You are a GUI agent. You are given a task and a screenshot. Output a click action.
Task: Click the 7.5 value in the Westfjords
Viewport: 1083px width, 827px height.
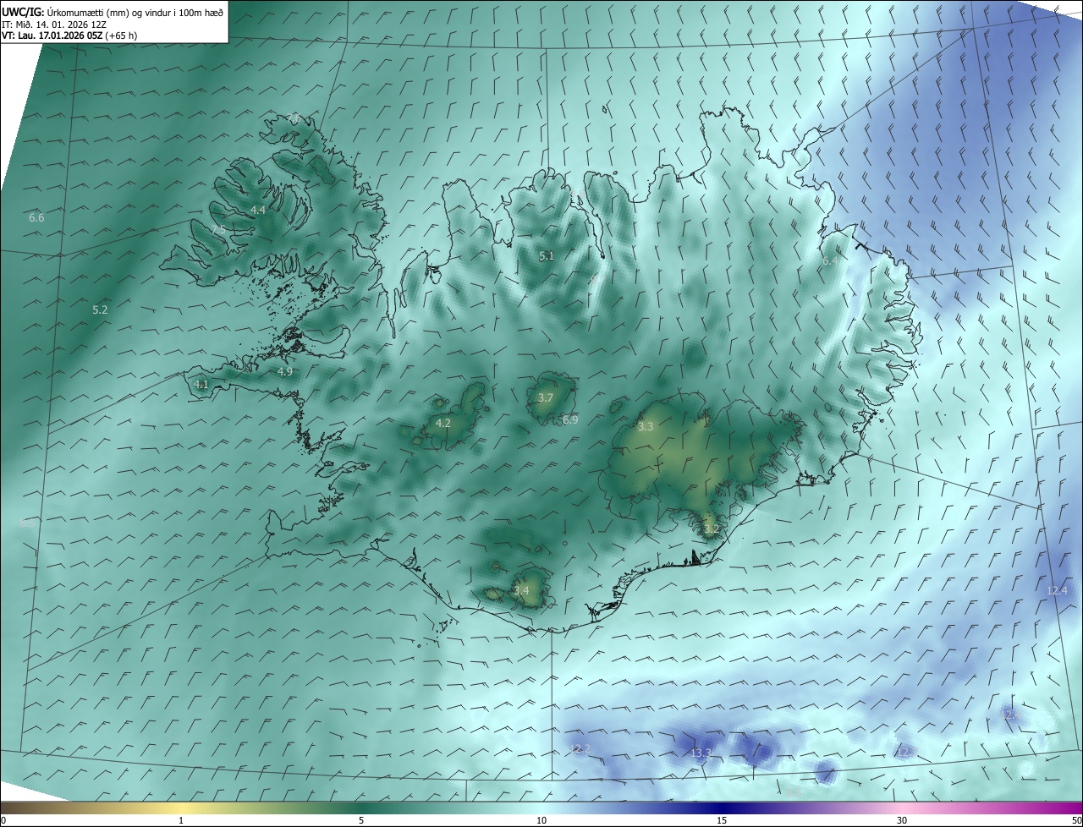pos(218,231)
